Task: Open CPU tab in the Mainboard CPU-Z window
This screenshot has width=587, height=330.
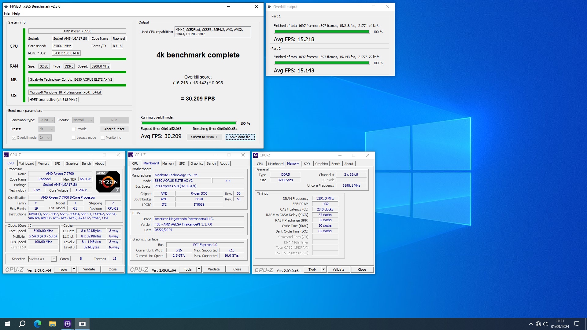Action: [135, 163]
